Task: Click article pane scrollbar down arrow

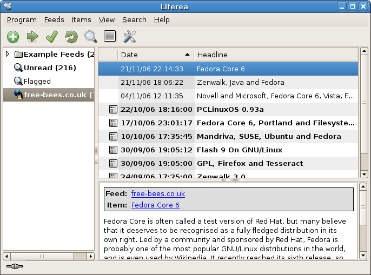Action: point(363,256)
